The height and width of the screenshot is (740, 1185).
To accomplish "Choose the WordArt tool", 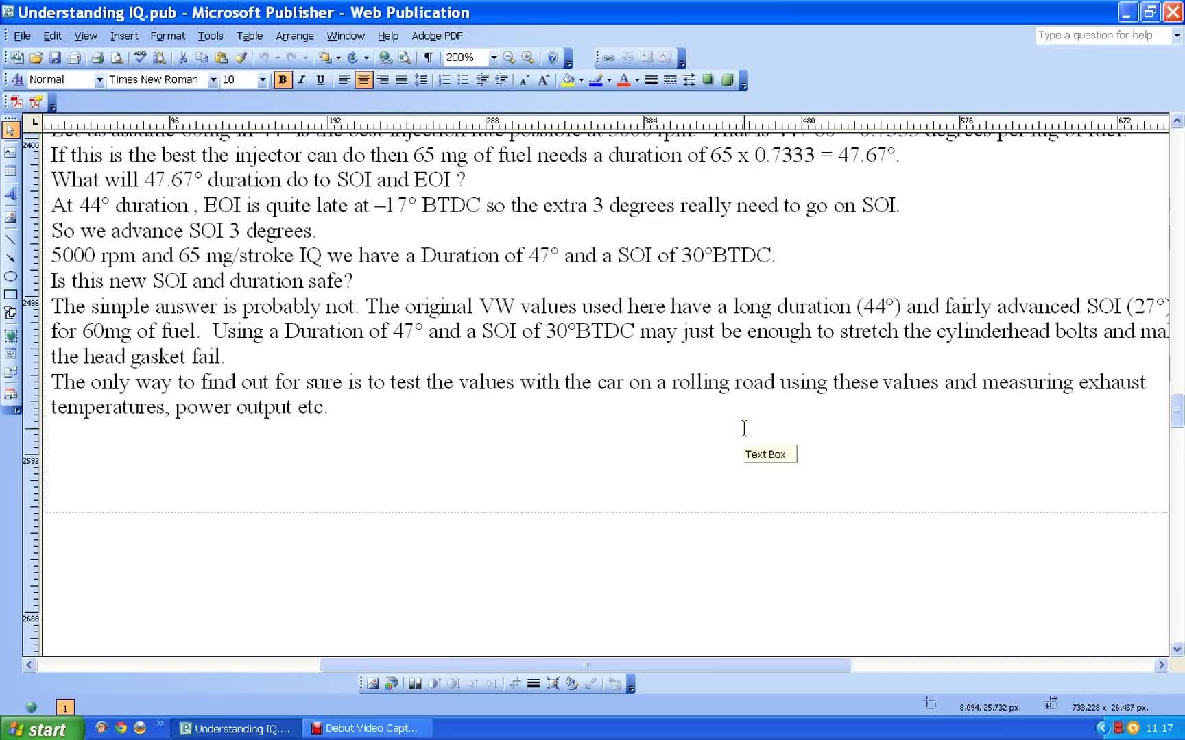I will [x=10, y=195].
